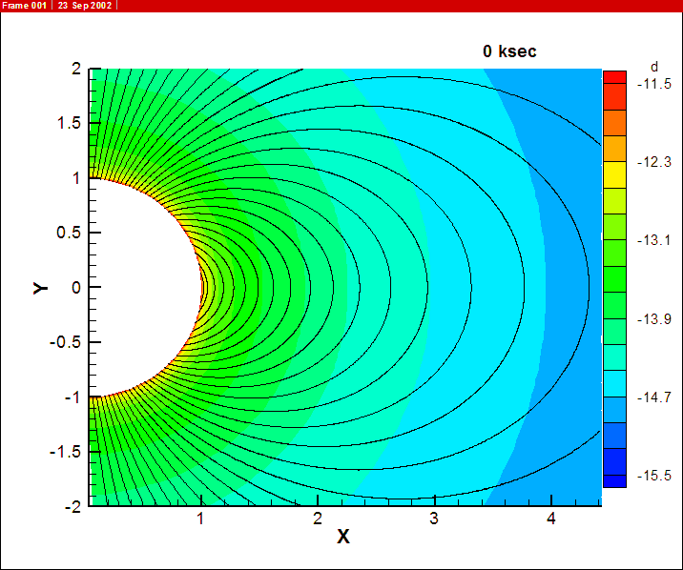
Task: Click the '0 ksec' time label
Action: 509,51
